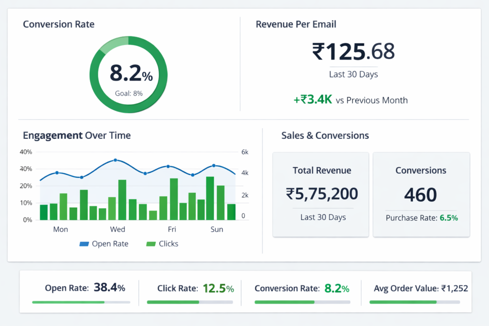Hide the Conversions card metric

coord(421,194)
